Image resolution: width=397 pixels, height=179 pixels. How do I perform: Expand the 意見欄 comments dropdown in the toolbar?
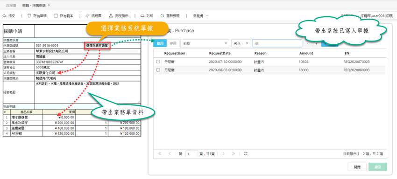[x=200, y=16]
